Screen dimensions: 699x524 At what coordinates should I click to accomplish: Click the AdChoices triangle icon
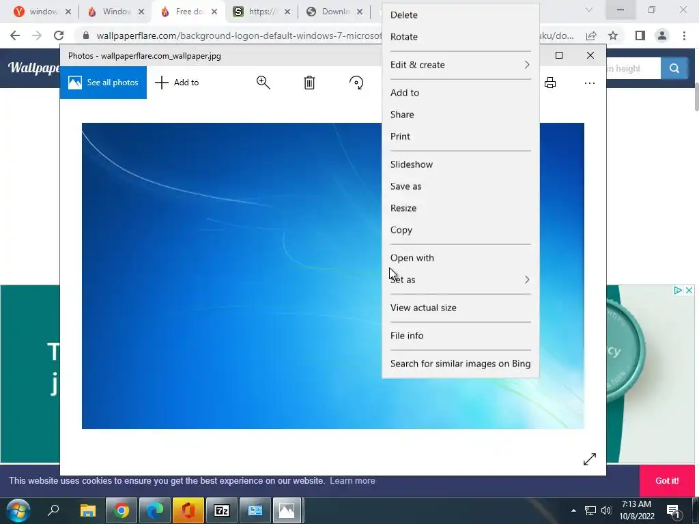(x=678, y=290)
